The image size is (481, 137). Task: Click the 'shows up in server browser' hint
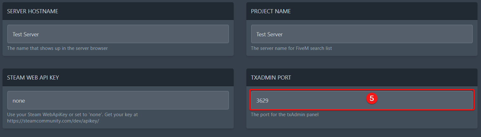tap(57, 48)
